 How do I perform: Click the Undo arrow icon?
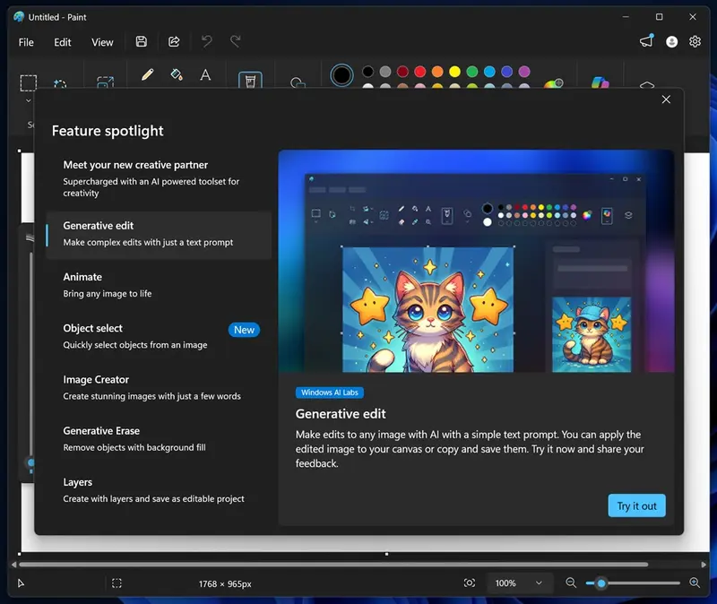(205, 41)
